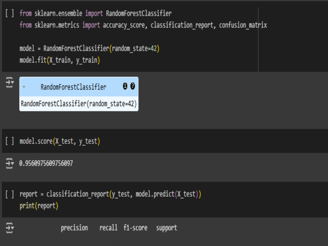Click the 'from sklearn.ensemble import' code line
Viewport: 328px width, 246px height.
click(x=95, y=13)
